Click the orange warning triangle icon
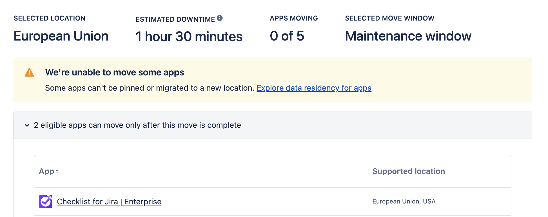The height and width of the screenshot is (217, 548). click(29, 73)
